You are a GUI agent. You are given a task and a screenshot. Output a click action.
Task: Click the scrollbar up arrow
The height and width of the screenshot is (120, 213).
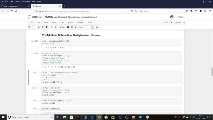212,31
